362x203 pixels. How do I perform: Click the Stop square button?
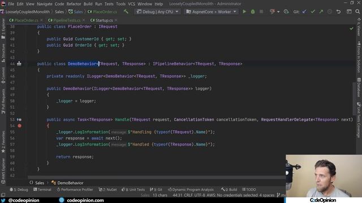[261, 11]
